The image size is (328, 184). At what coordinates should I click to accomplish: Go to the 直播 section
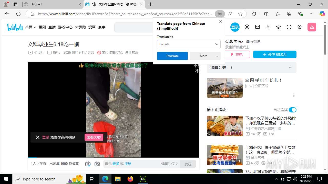point(52,27)
